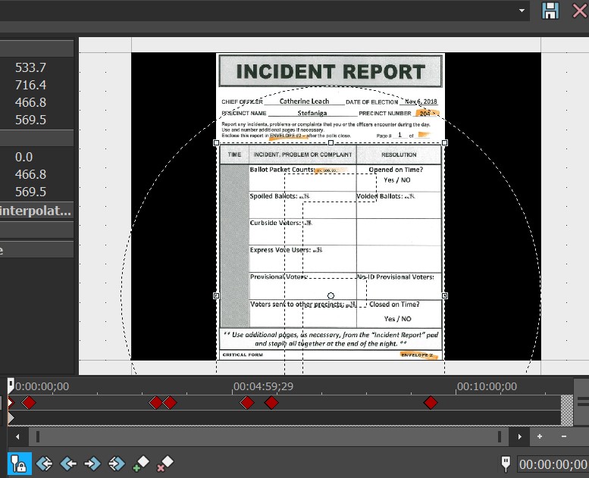Screen dimensions: 589x478
Task: Save the preset with the floppy disk icon
Action: coord(550,10)
